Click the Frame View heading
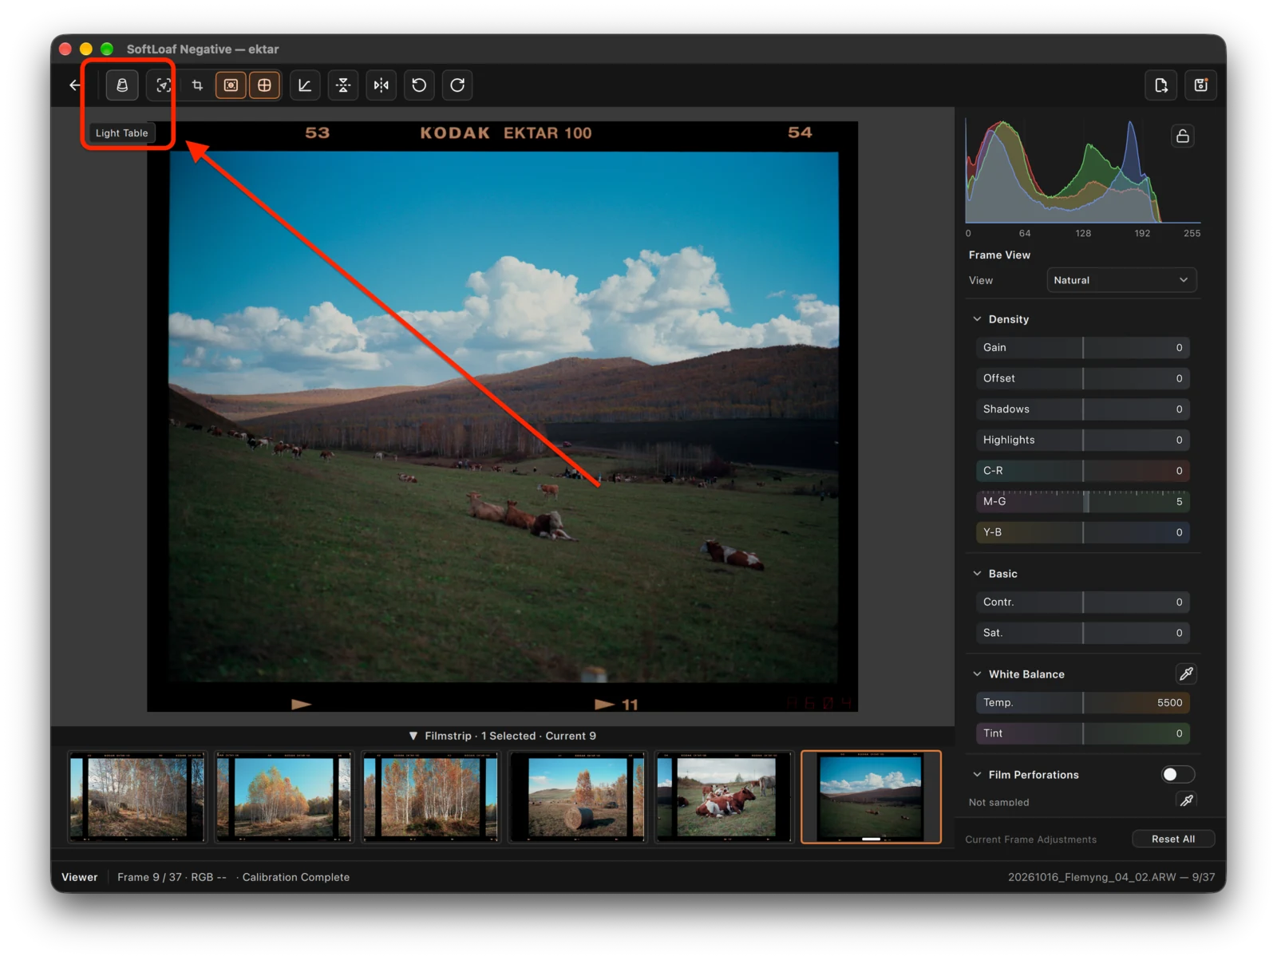Screen dimensions: 1277x960 999,255
